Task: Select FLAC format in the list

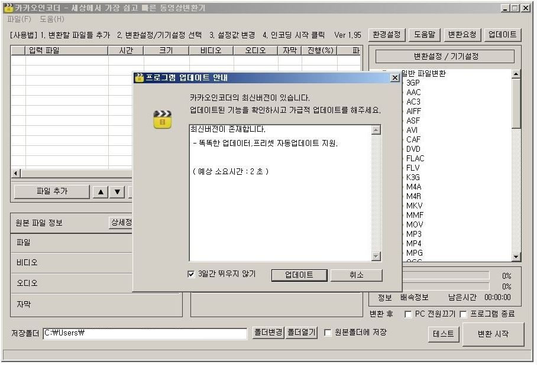Action: click(415, 158)
